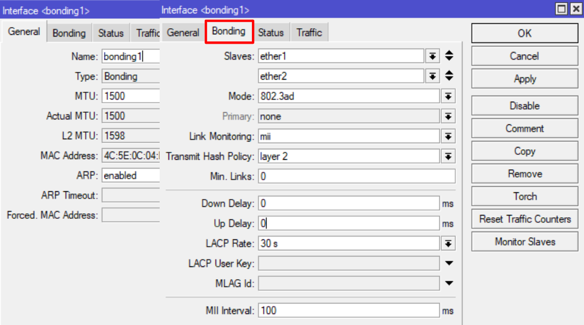This screenshot has width=584, height=325.
Task: Open the Link Monitoring dropdown
Action: coord(448,136)
